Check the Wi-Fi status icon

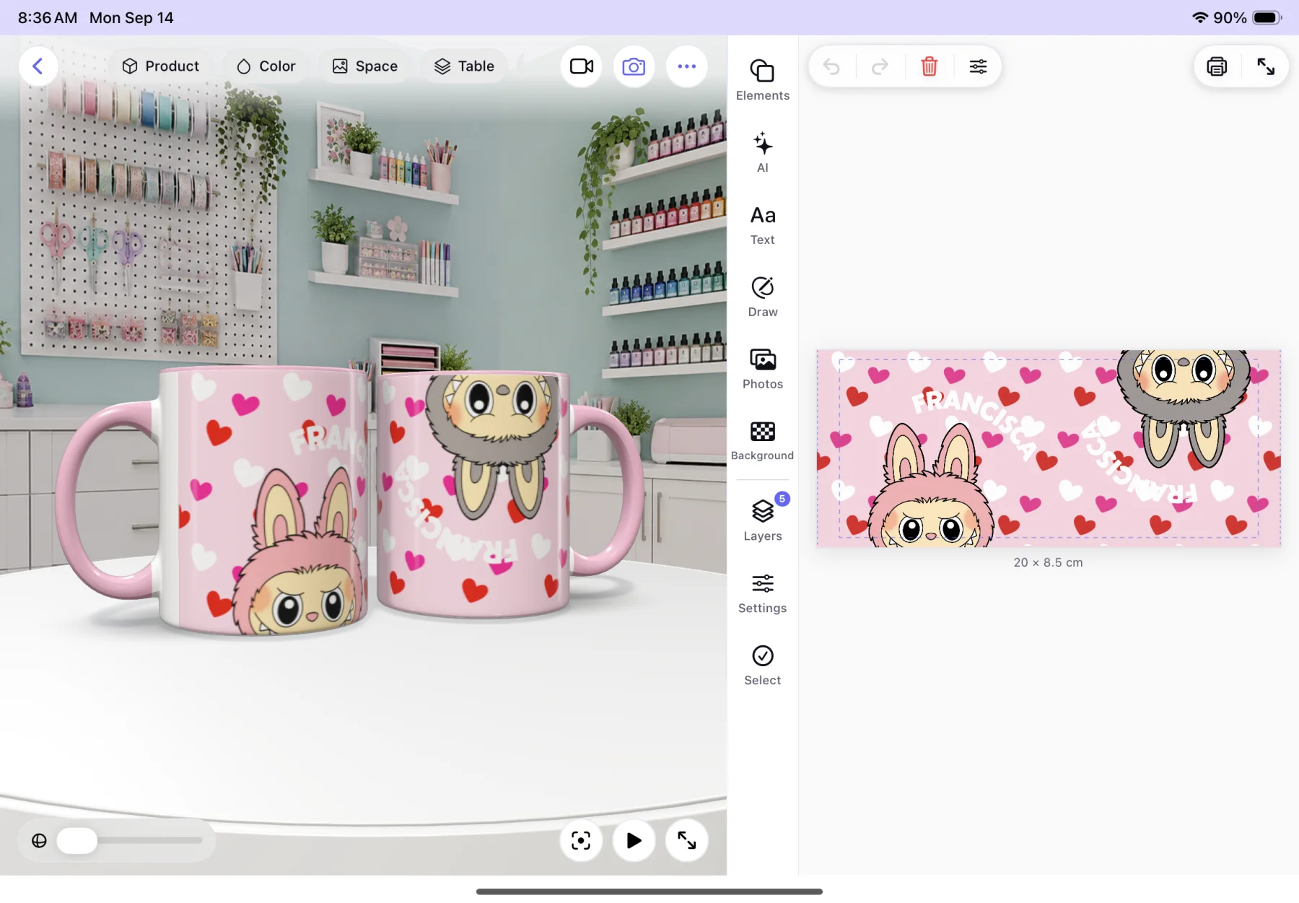click(1200, 17)
